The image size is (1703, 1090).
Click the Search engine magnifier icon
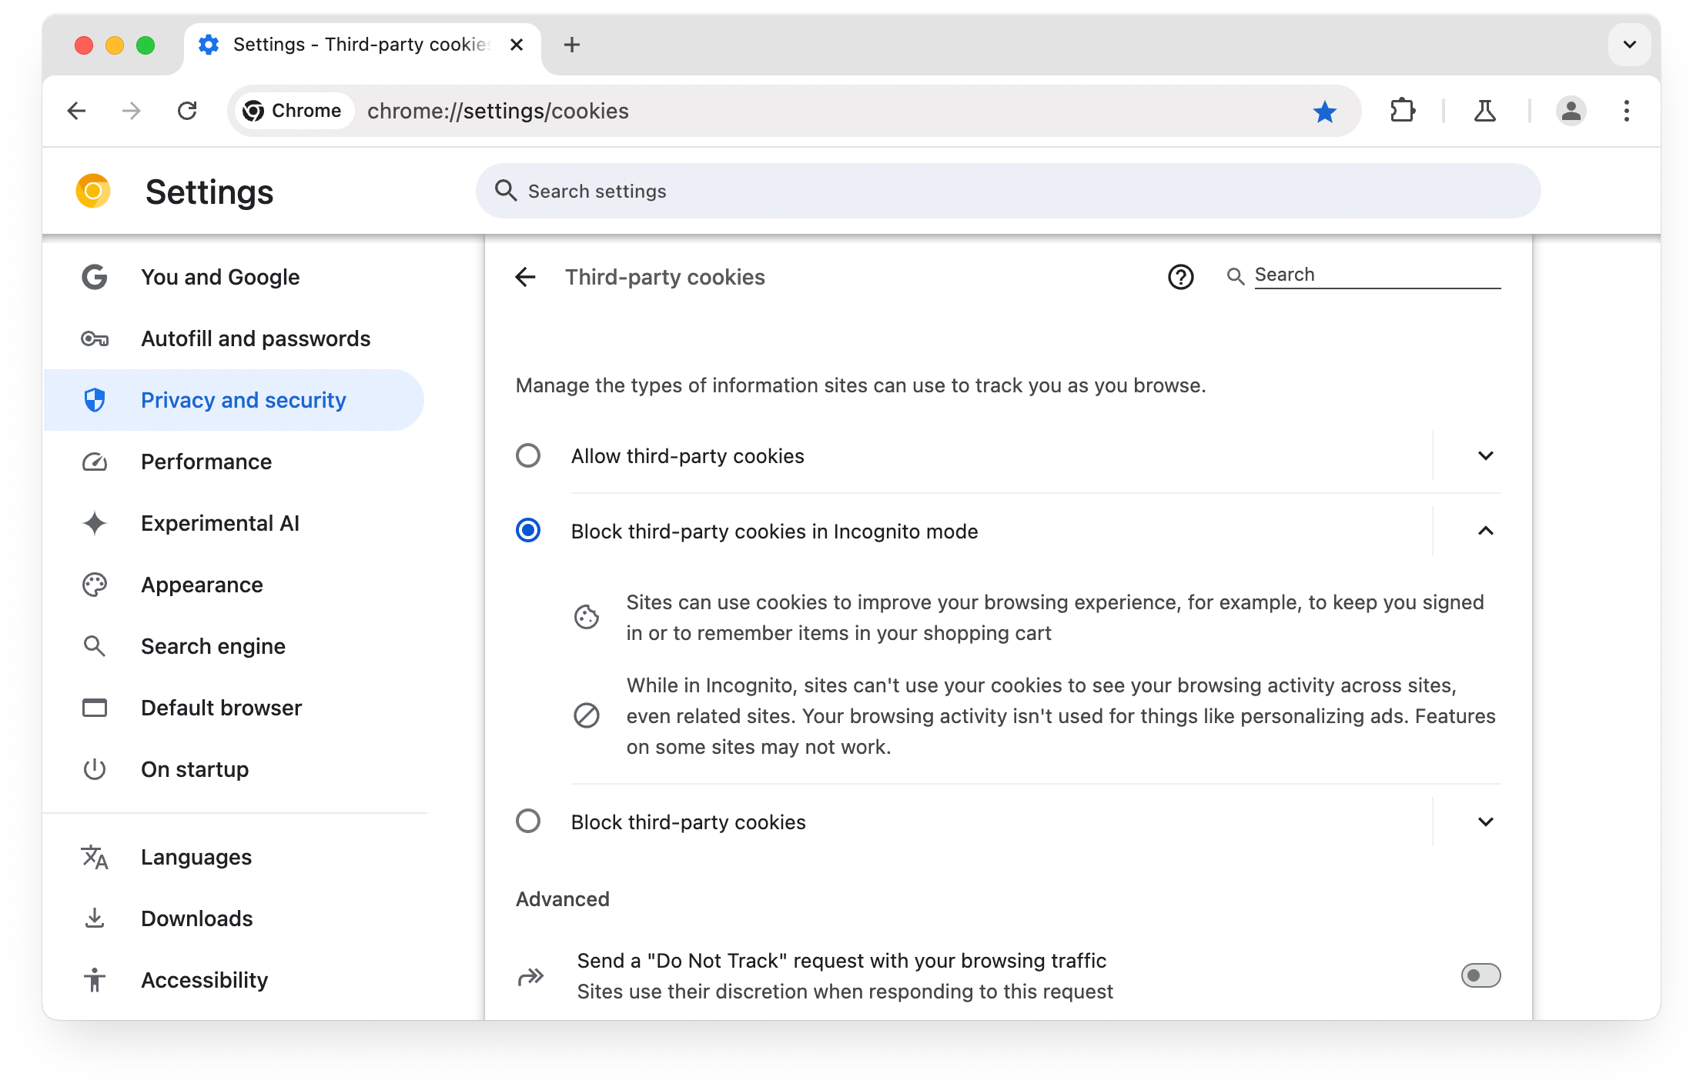(95, 645)
